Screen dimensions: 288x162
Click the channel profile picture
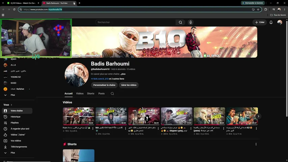point(76,75)
